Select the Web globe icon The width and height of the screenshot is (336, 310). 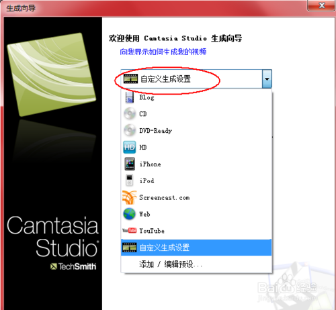pyautogui.click(x=130, y=214)
